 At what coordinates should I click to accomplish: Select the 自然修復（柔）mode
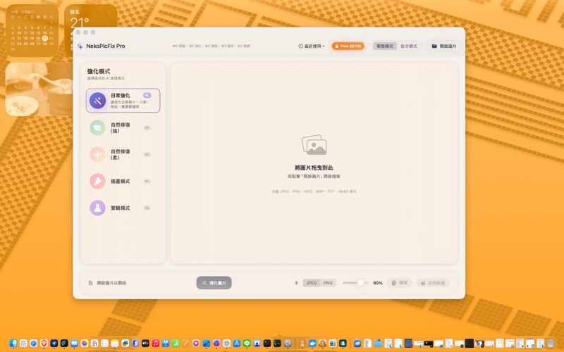click(x=123, y=154)
